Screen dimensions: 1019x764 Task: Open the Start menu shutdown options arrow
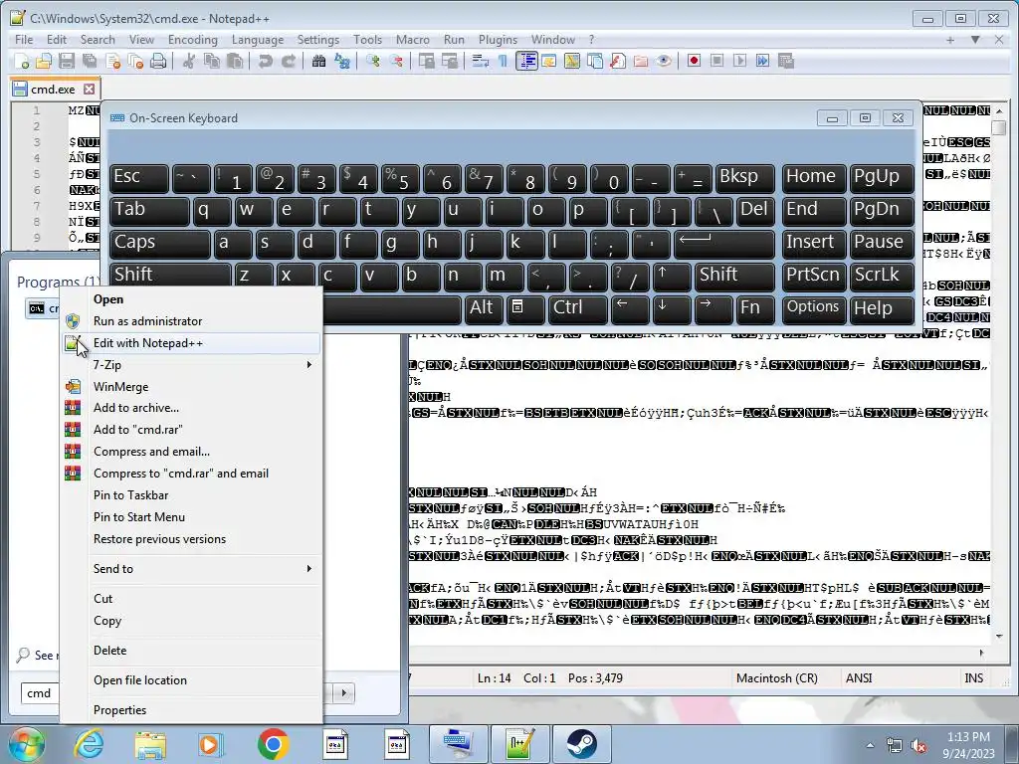click(343, 693)
